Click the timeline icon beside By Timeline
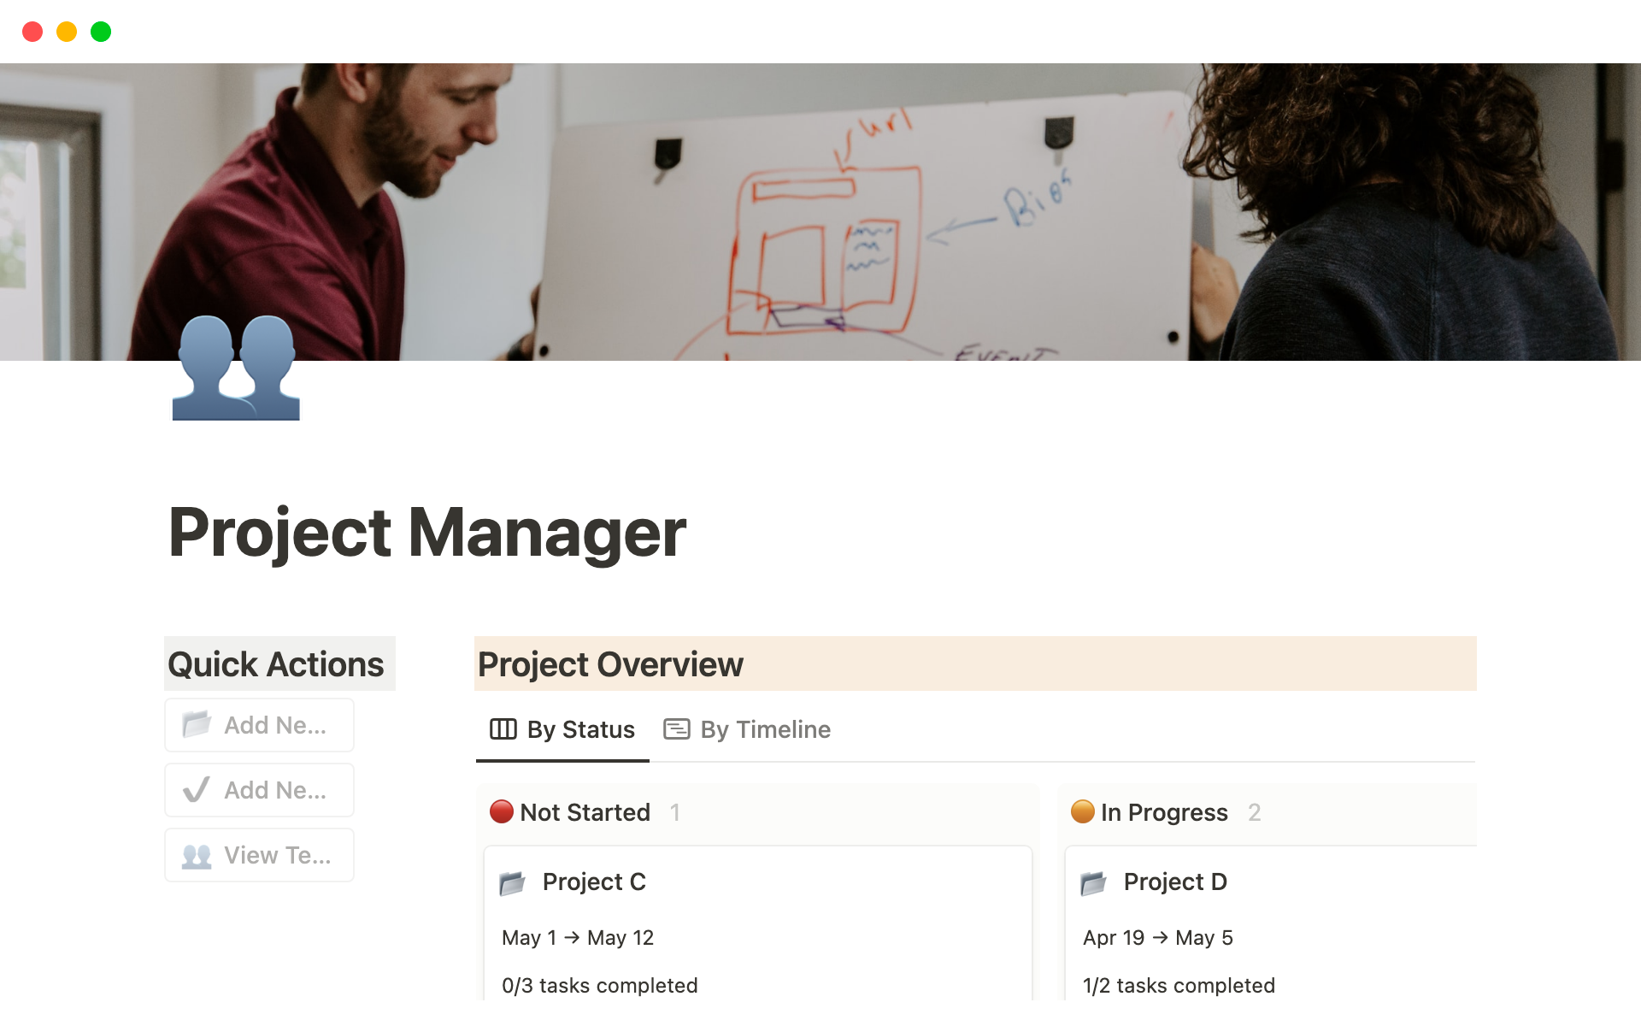Screen dimensions: 1641x1026 tap(676, 729)
